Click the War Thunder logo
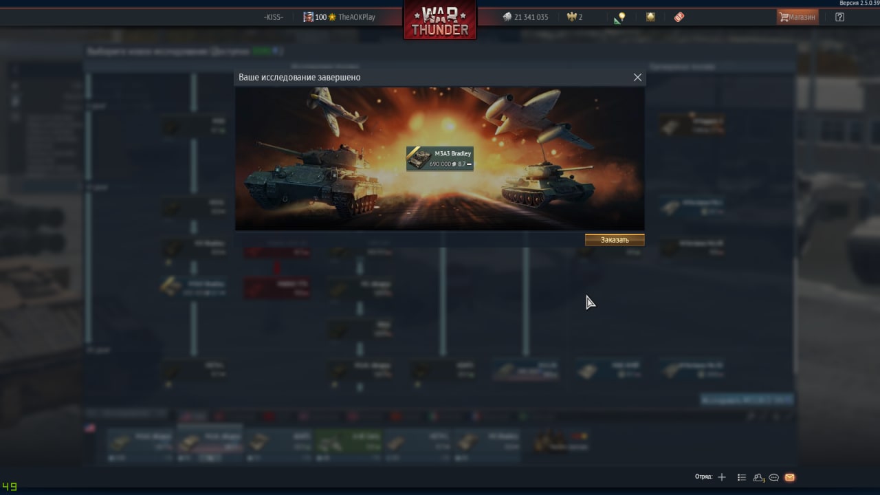880x495 pixels. pos(440,21)
